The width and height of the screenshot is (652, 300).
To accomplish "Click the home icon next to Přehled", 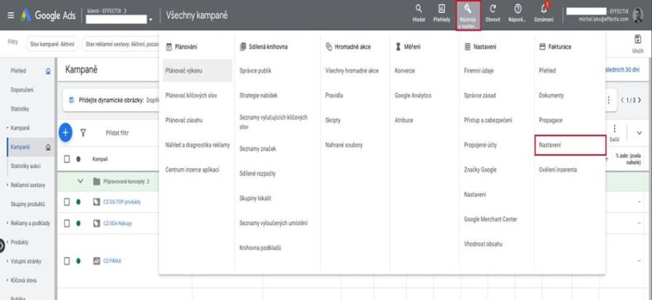I will [48, 71].
